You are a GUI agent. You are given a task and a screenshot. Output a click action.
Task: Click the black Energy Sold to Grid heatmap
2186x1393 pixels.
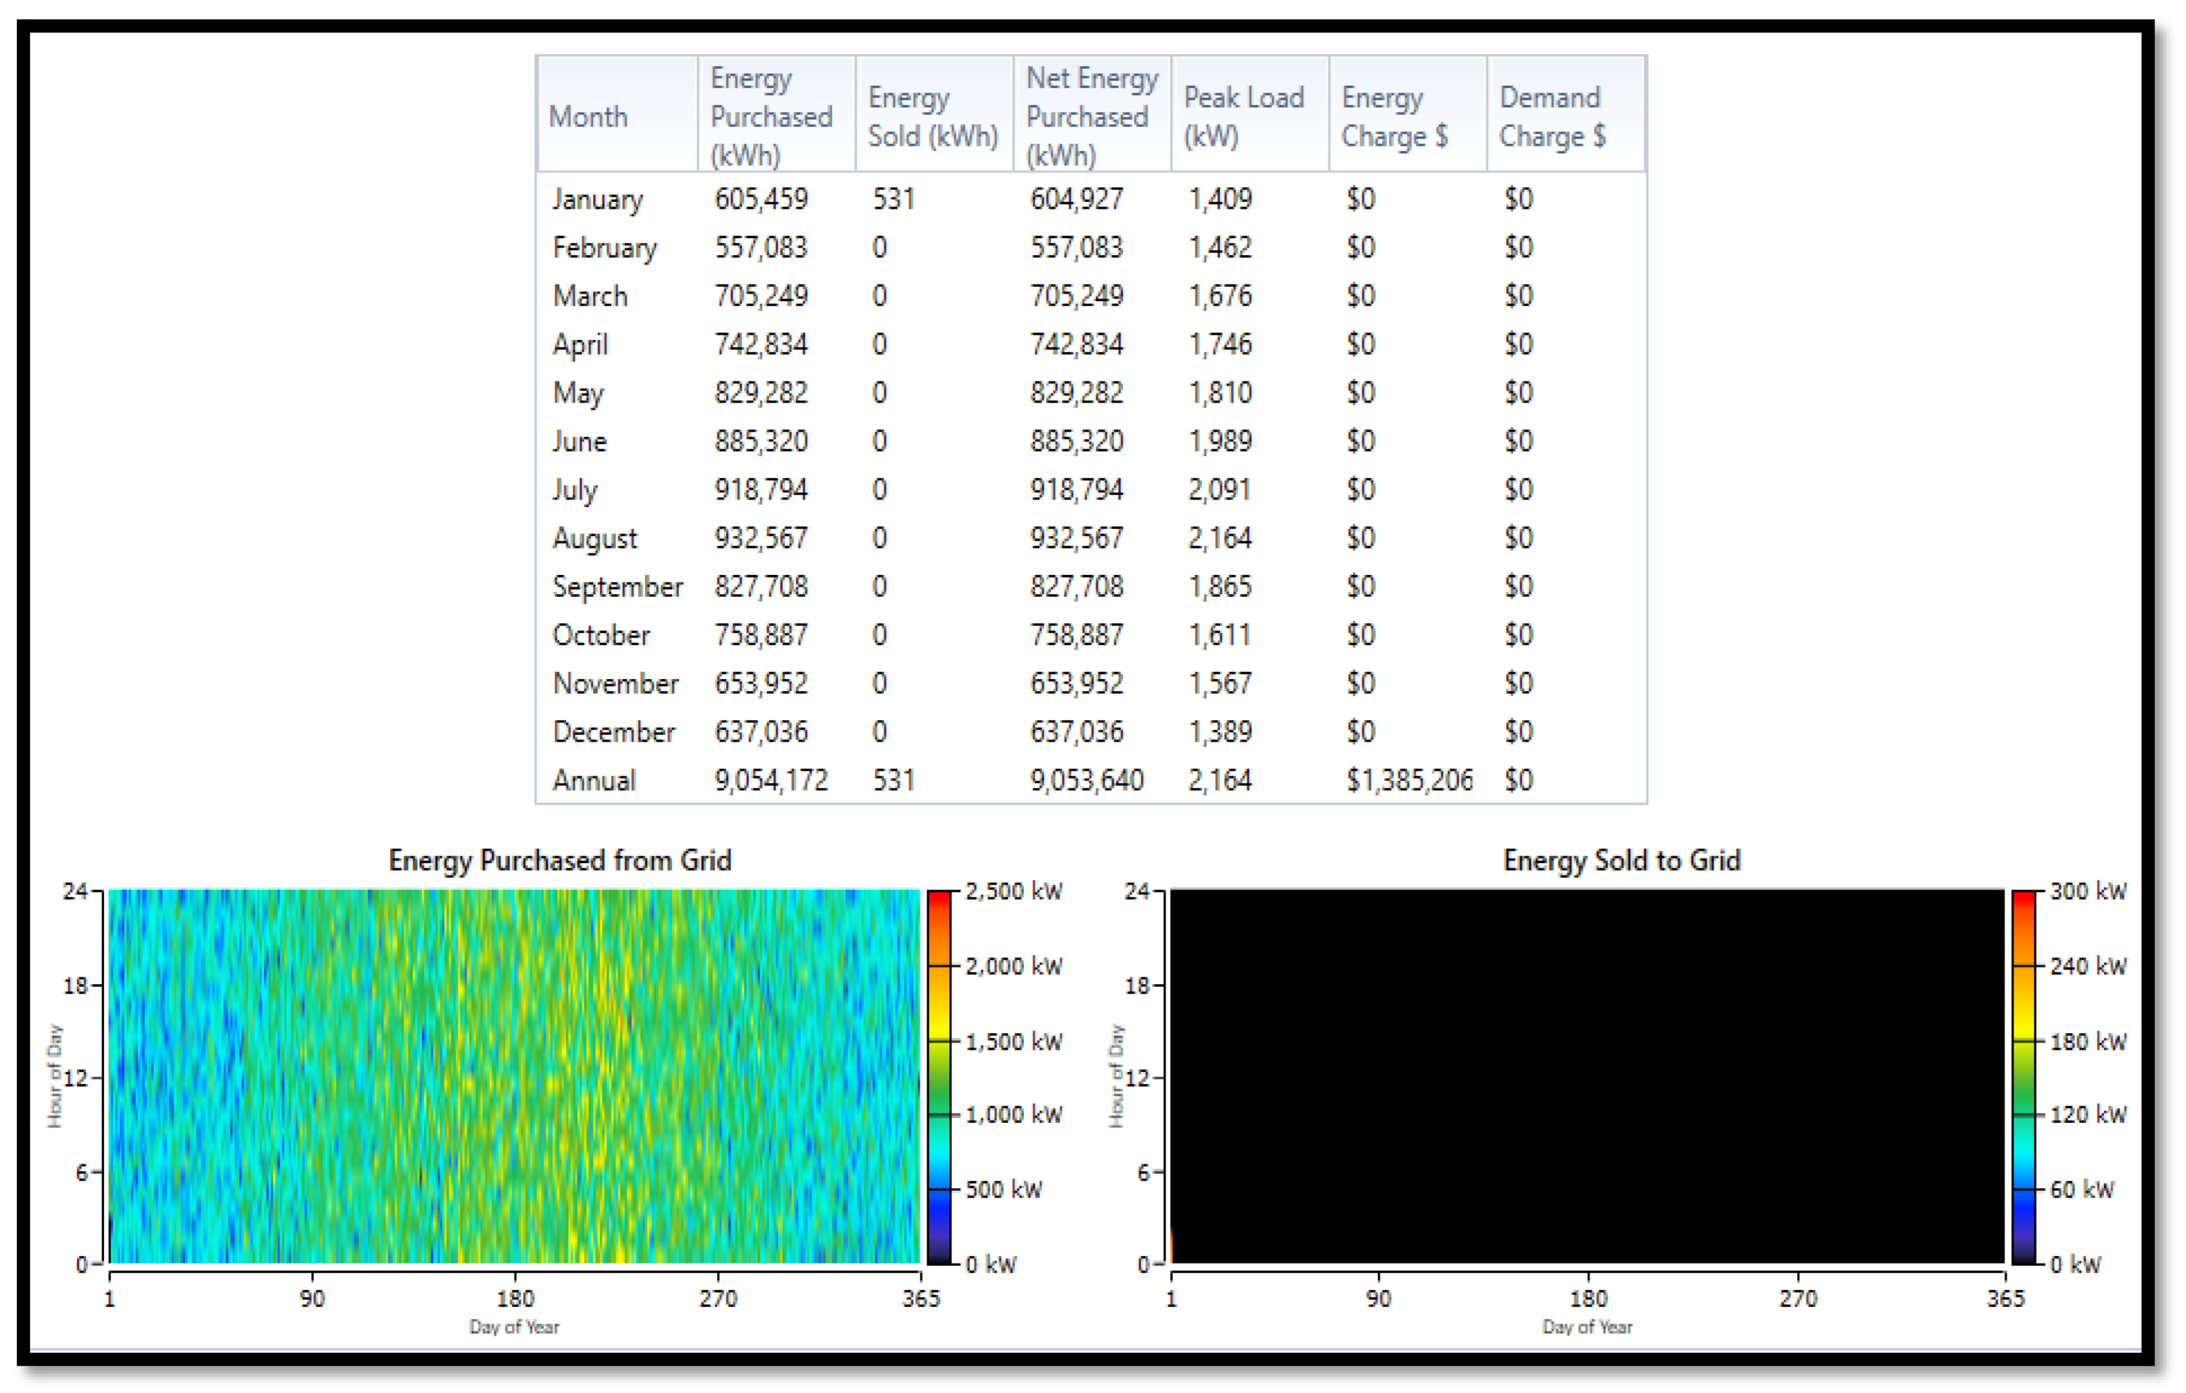point(1587,1076)
